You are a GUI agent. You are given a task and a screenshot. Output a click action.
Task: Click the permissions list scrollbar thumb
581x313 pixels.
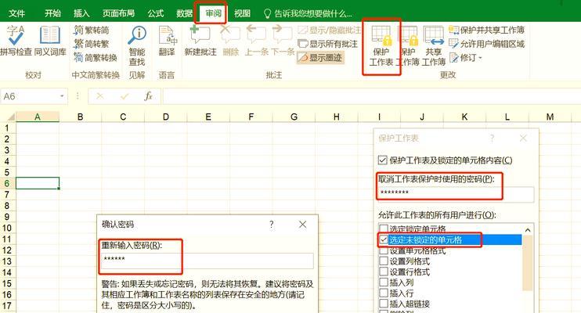tap(528, 263)
